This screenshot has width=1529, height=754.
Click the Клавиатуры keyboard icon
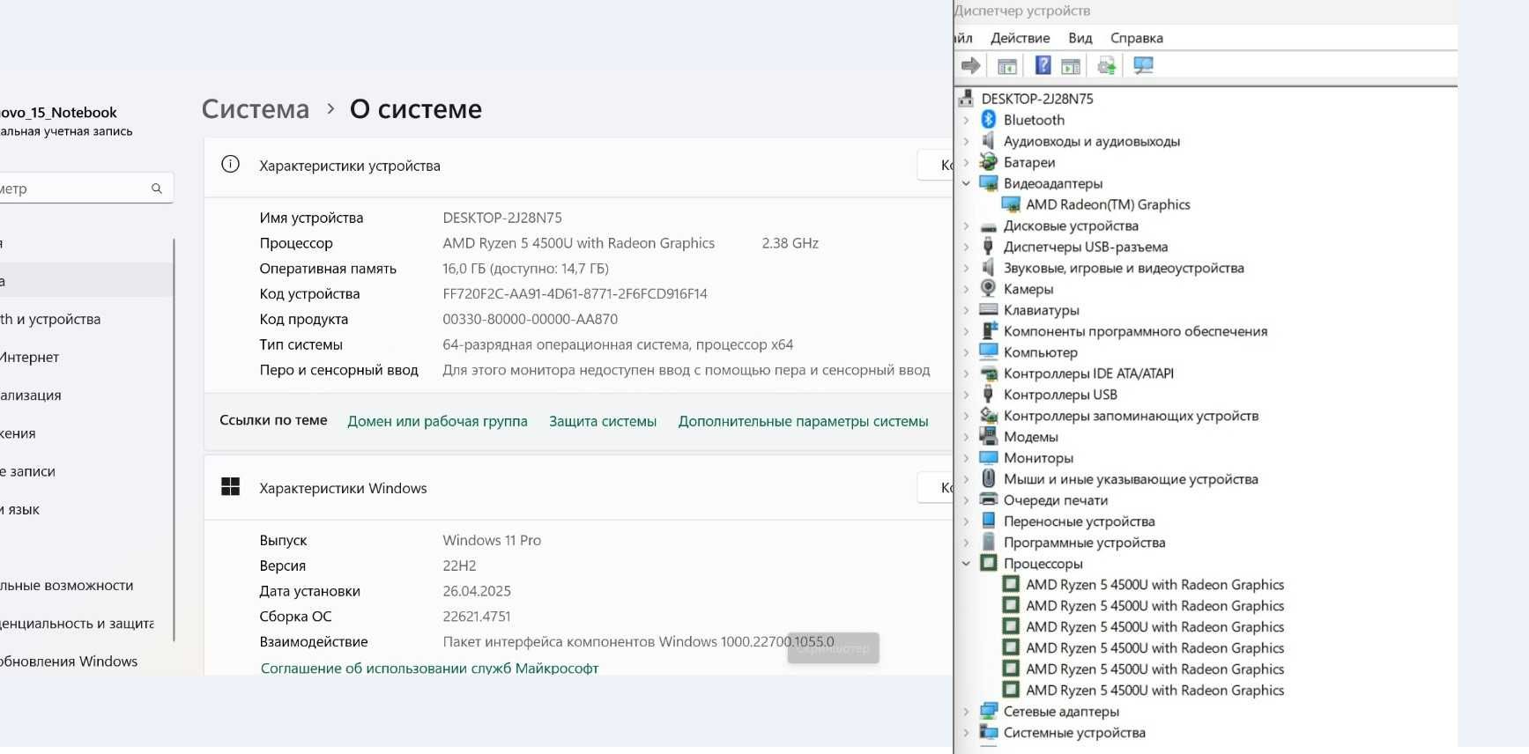[x=989, y=310]
